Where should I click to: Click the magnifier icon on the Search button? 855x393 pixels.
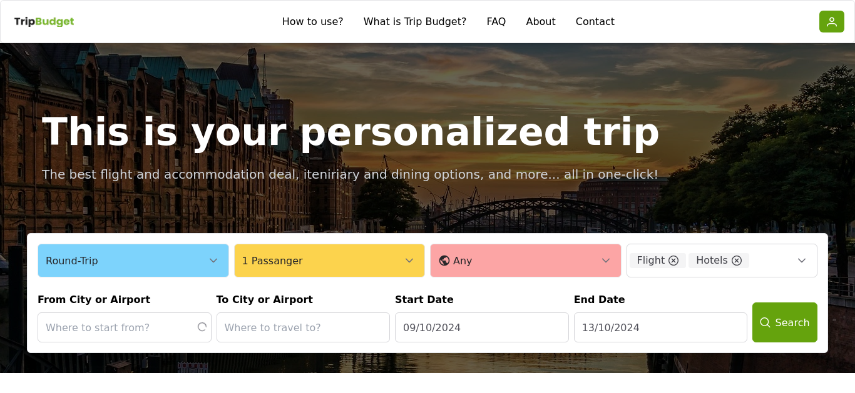pos(765,322)
